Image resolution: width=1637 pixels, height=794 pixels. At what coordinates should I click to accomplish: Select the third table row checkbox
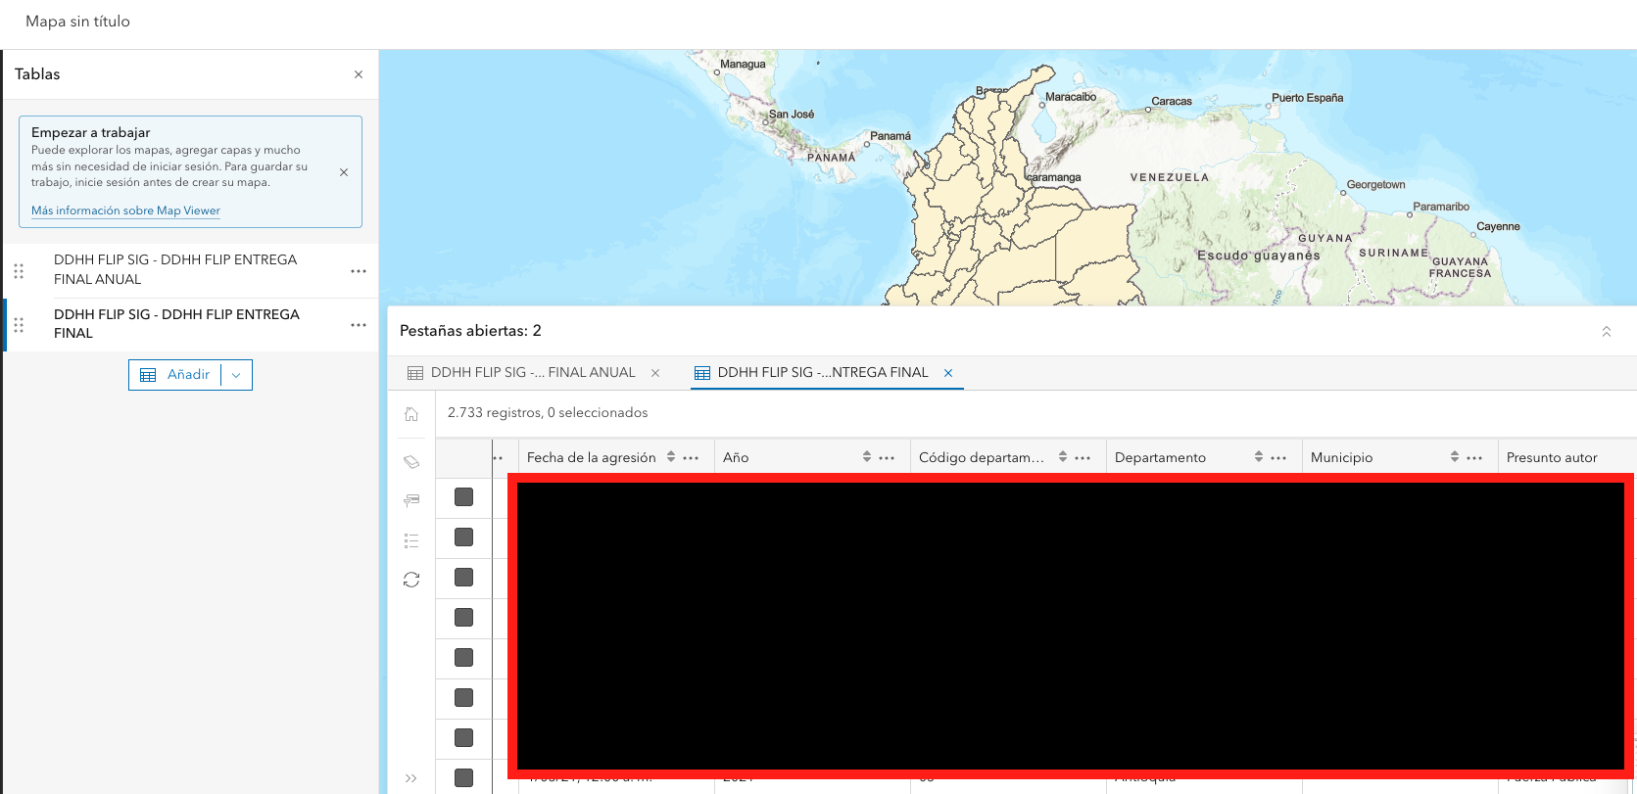tap(464, 578)
